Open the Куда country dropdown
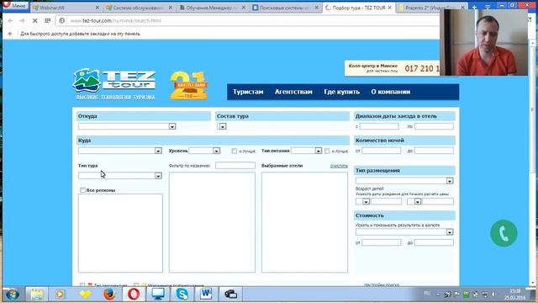This screenshot has width=538, height=303. 119,151
